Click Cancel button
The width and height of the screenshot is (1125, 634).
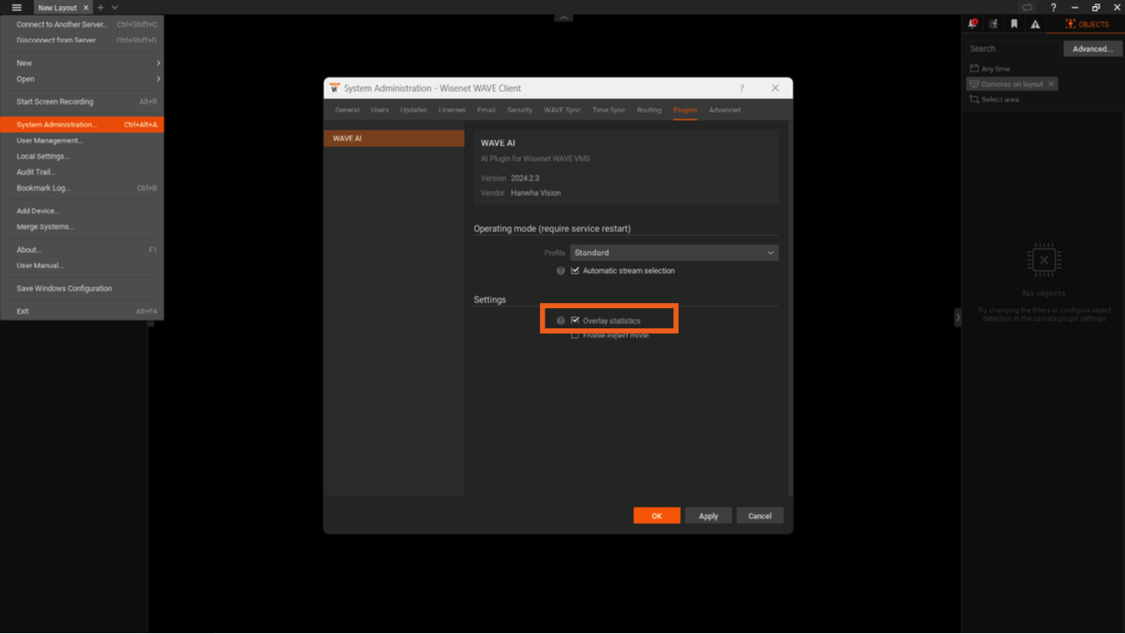pos(760,516)
